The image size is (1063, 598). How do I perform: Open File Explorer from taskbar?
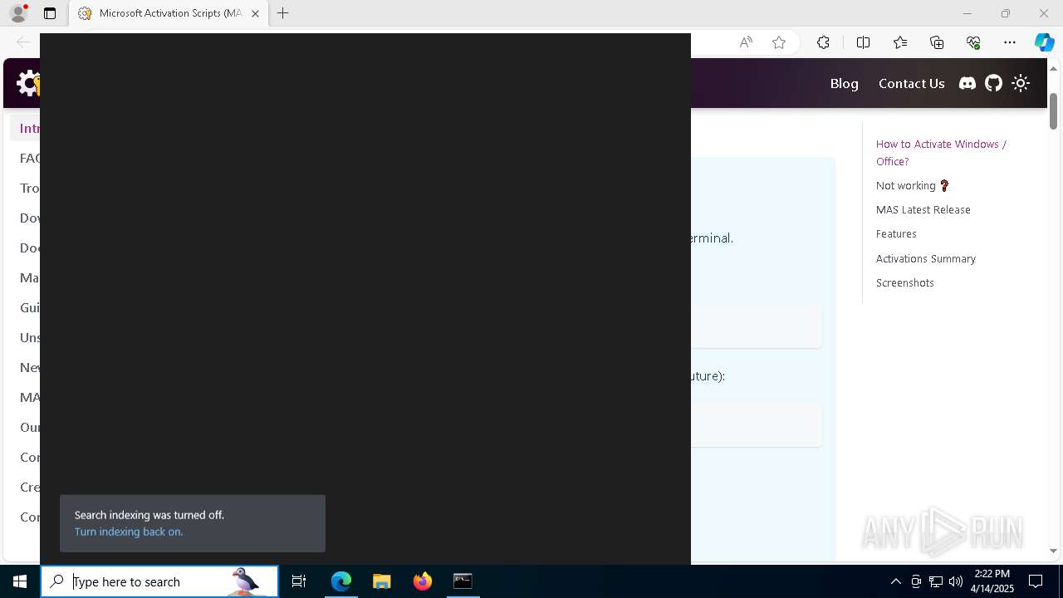tap(381, 581)
